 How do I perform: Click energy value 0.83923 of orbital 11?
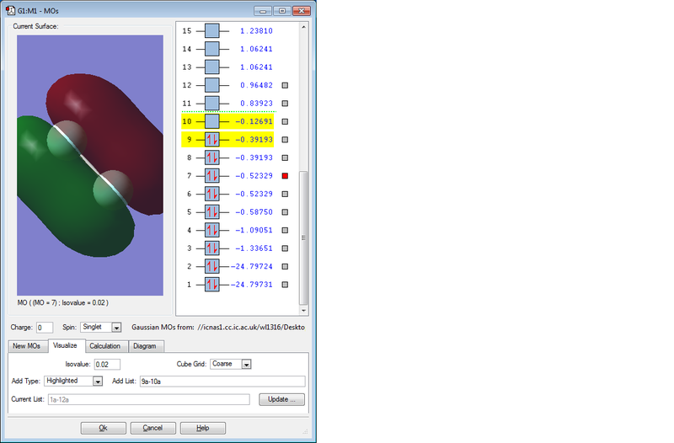[x=256, y=103]
